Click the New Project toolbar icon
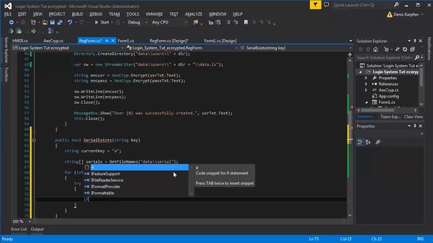The height and width of the screenshot is (243, 433). coord(33,22)
